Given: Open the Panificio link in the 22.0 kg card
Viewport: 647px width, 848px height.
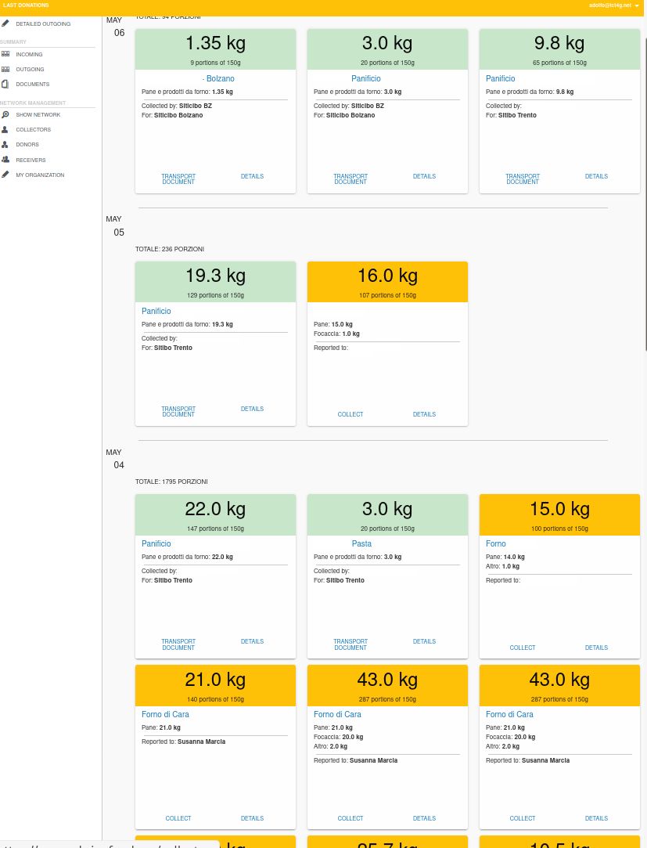Looking at the screenshot, I should [156, 543].
